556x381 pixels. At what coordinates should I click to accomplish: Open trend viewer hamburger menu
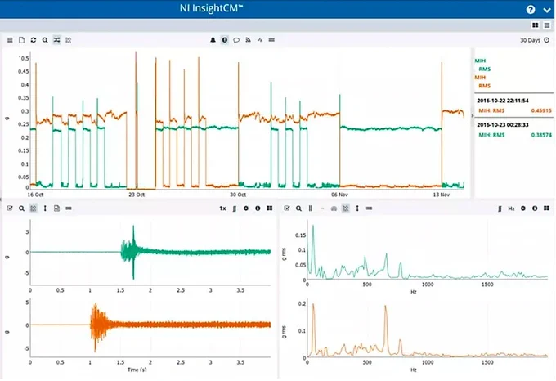point(10,40)
